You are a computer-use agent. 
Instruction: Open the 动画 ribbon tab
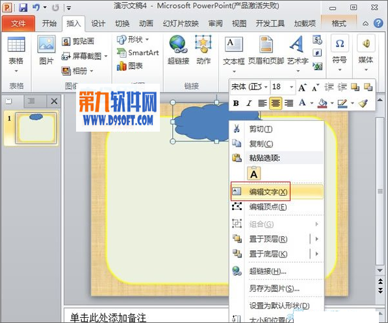point(146,23)
